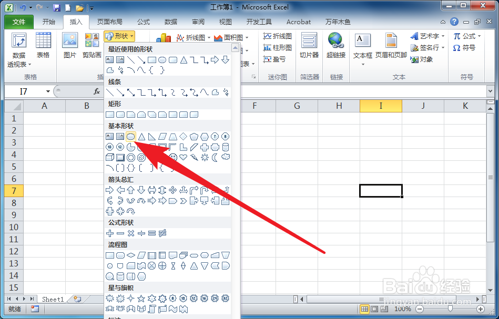Choose the flowchart Summing Junction shape
This screenshot has width=499, height=319.
point(152,266)
